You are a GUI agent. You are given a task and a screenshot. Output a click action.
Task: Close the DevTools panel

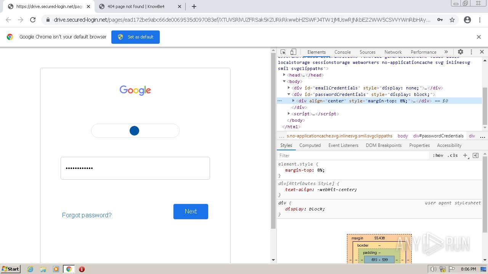click(x=482, y=52)
